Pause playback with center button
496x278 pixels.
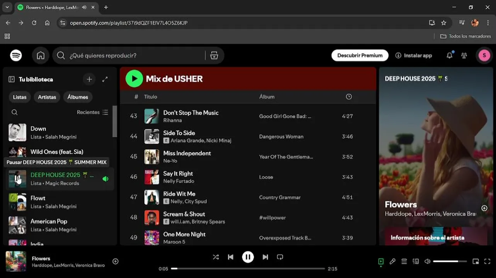(x=248, y=257)
